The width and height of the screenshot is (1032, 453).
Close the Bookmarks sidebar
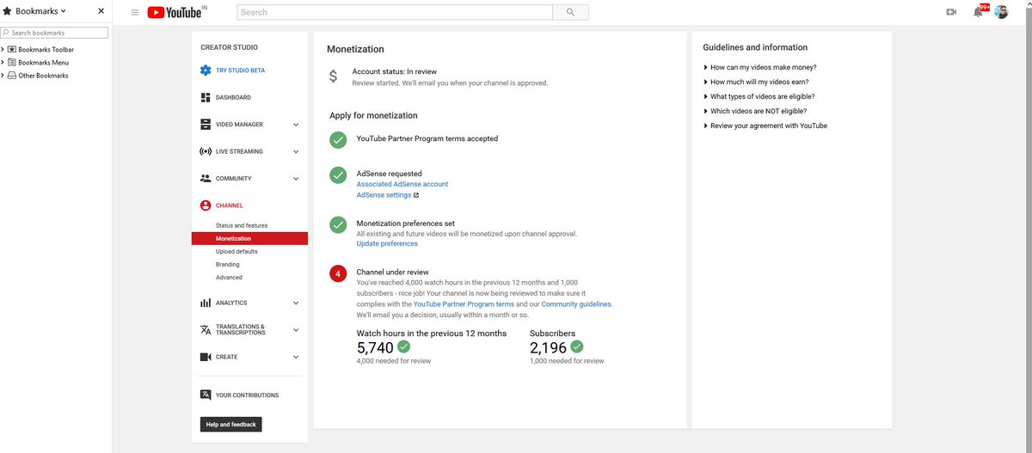[101, 11]
